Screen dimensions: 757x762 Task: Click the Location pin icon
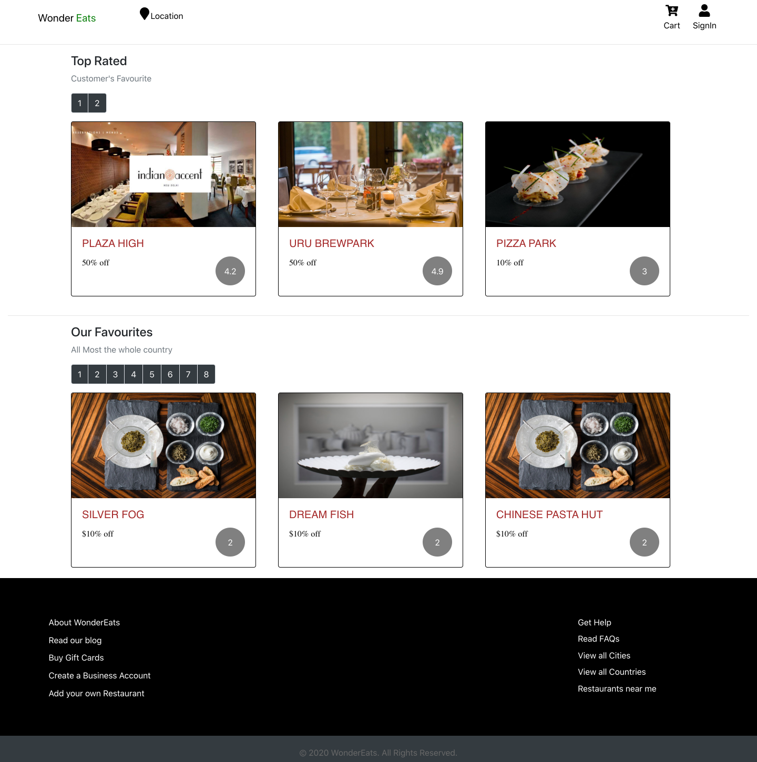pyautogui.click(x=145, y=14)
